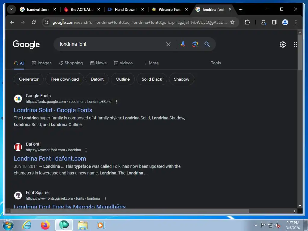The image size is (308, 231).
Task: Switch to Images results
Action: click(x=42, y=63)
